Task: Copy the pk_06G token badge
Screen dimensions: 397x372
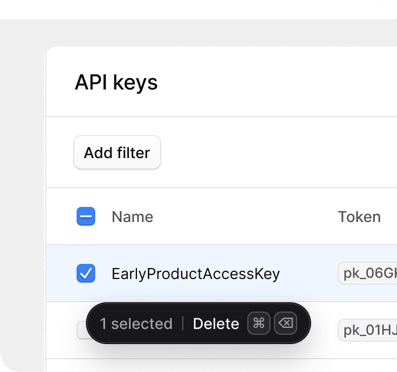Action: (367, 273)
